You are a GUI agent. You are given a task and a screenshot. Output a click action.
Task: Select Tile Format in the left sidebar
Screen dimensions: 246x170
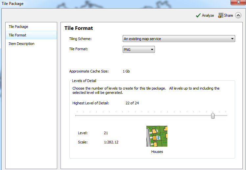tap(17, 35)
